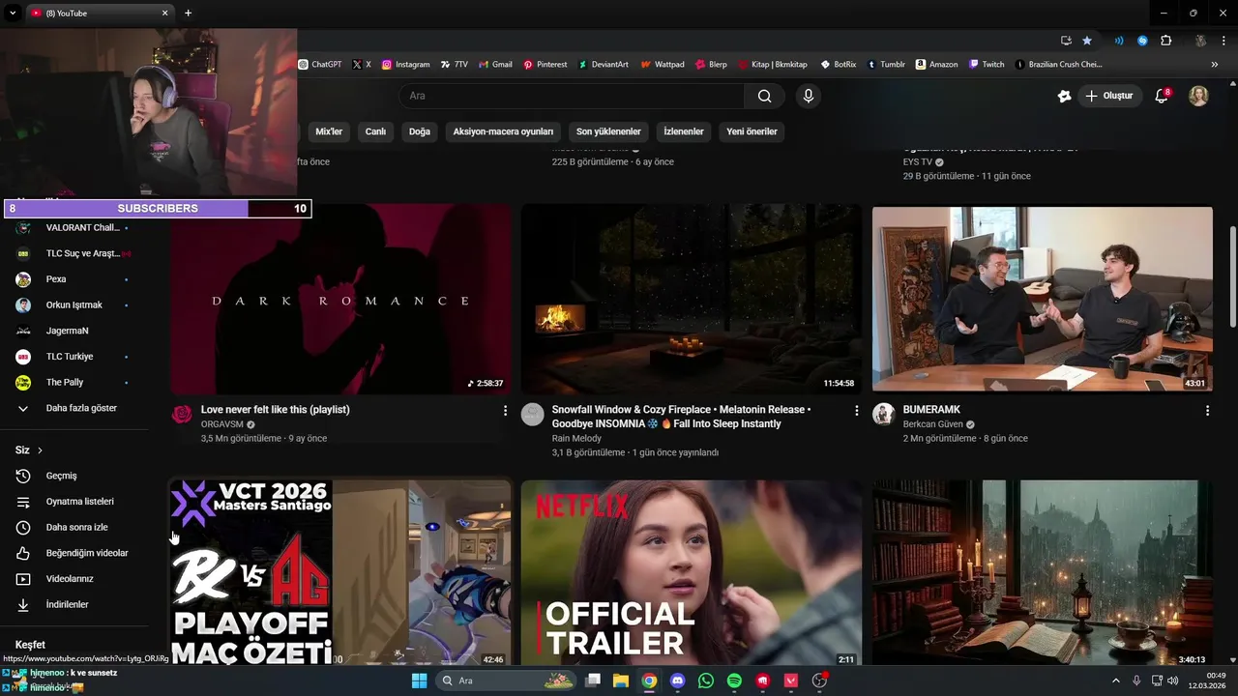
Task: Play the BUMERAMK video thumbnail
Action: pyautogui.click(x=1043, y=300)
